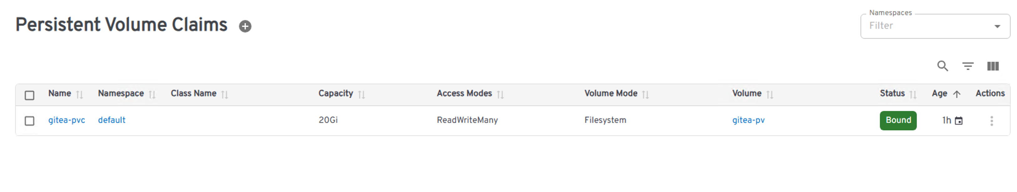Click the green Bound status badge

(x=898, y=120)
